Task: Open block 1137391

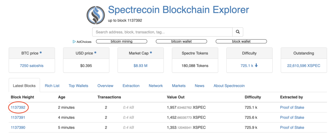Action: 18,117
